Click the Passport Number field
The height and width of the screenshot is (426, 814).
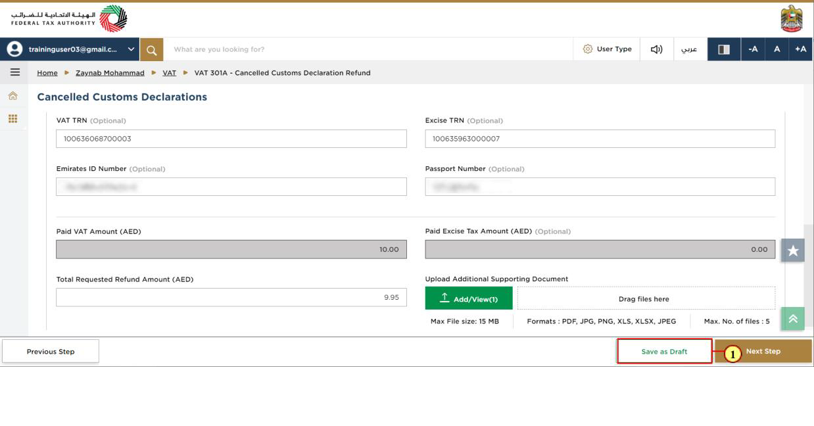pyautogui.click(x=600, y=187)
